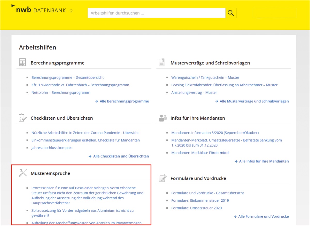Go to Alle Formulare und Vordrucke
This screenshot has height=226, width=310.
pyautogui.click(x=263, y=216)
